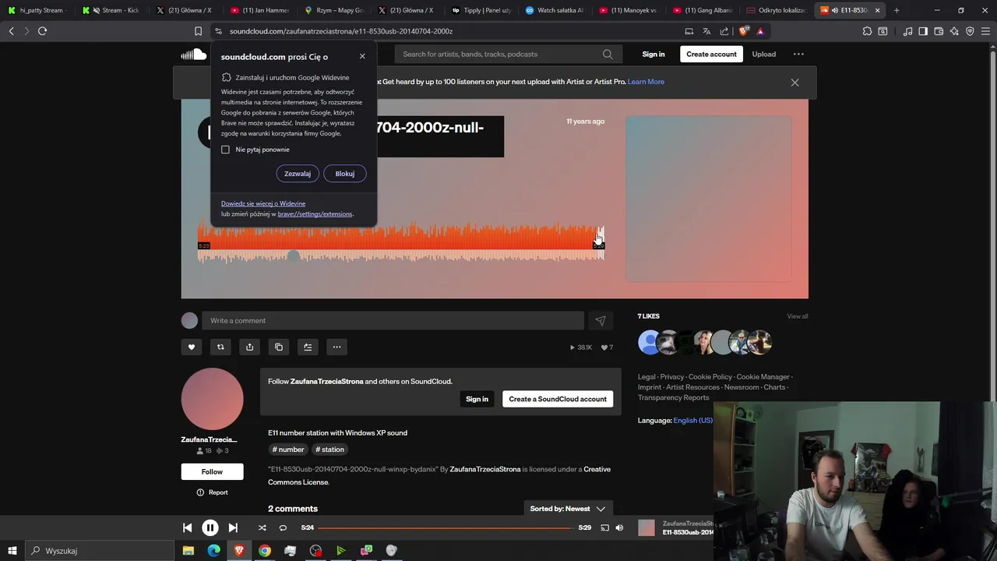Follow ZaufanaTrzeciaStrona with the Follow button
Image resolution: width=997 pixels, height=561 pixels.
pos(212,471)
